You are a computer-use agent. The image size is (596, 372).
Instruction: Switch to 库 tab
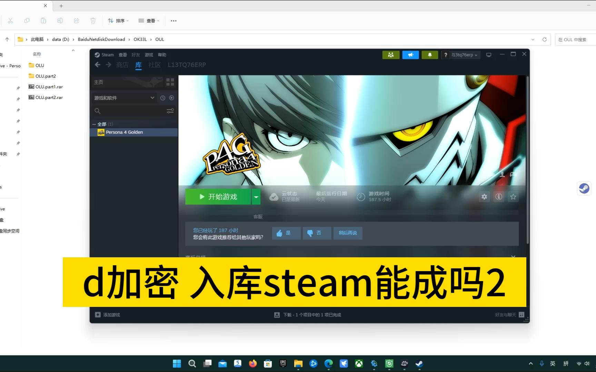point(138,65)
